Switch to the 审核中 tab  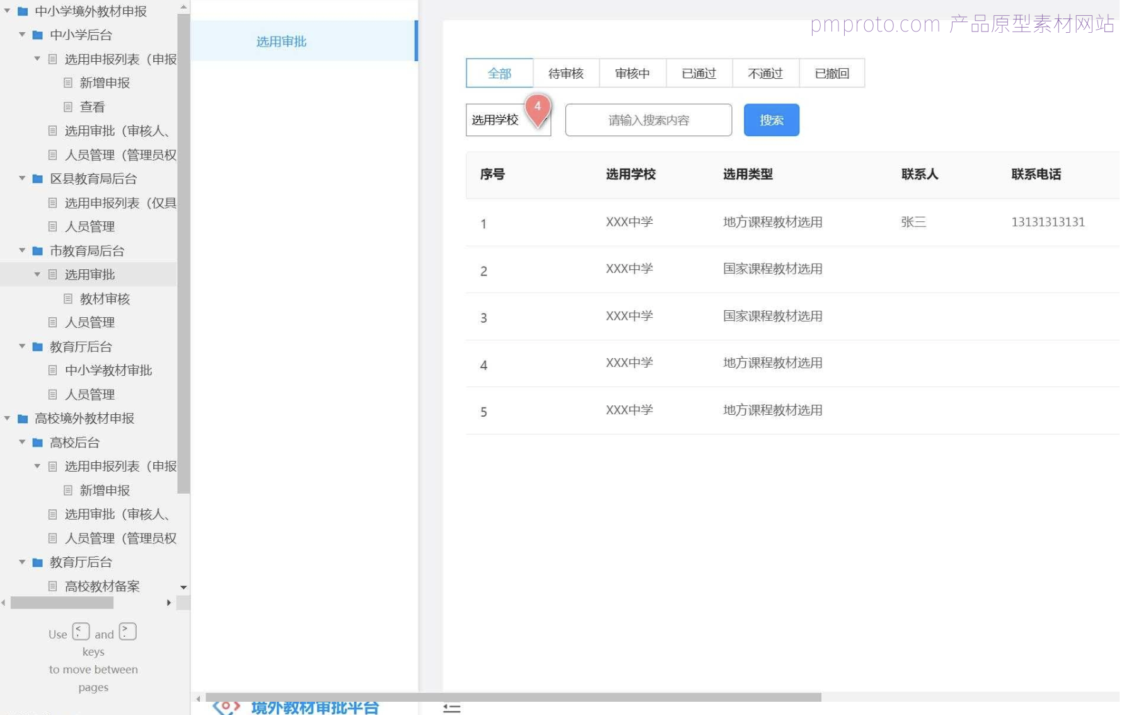pyautogui.click(x=632, y=73)
